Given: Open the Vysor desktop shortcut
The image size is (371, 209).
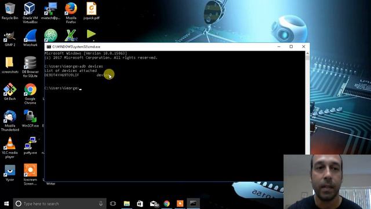Looking at the screenshot, I should click(x=10, y=173).
